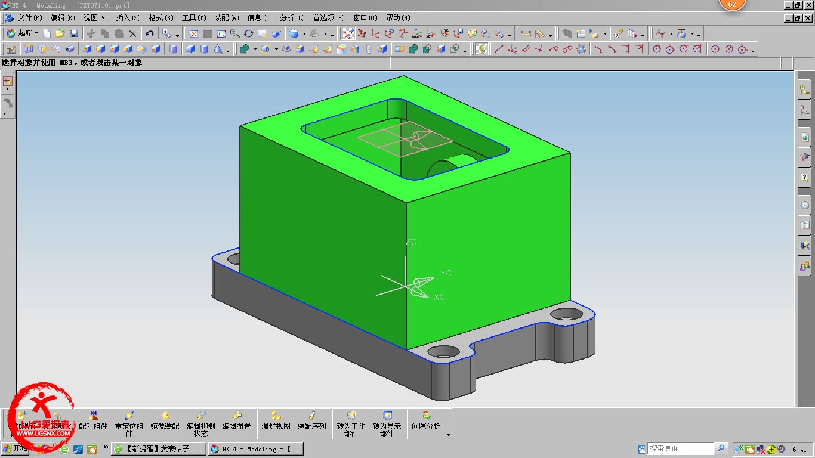Select the Rotate view tool

point(248,33)
